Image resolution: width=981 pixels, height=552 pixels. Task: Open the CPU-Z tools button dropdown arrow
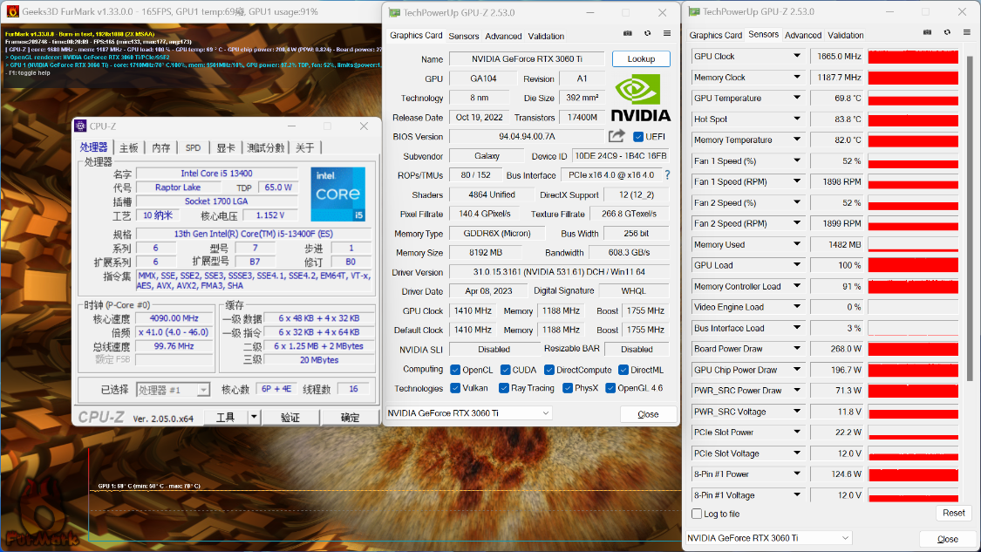(x=254, y=417)
